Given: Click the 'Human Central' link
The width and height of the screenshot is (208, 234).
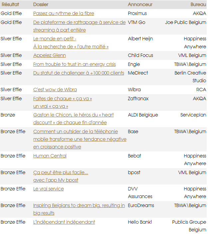Looking at the screenshot, I should (x=50, y=156).
